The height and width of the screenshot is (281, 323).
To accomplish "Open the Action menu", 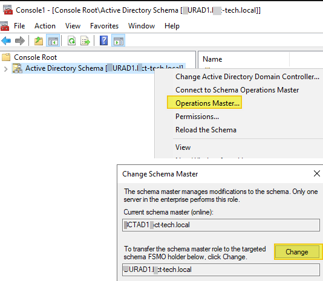I will tap(45, 26).
